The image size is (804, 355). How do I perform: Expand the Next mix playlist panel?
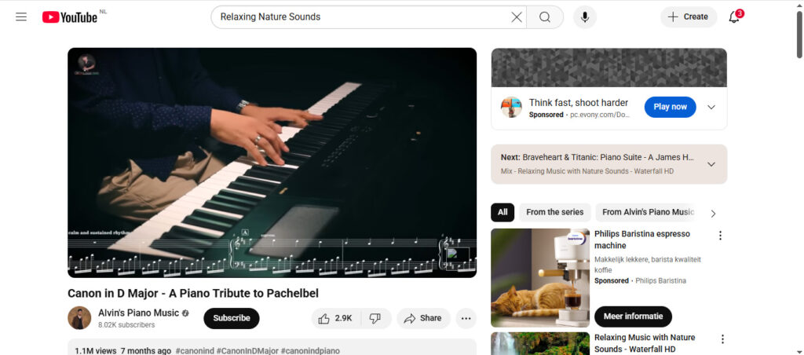pyautogui.click(x=711, y=164)
